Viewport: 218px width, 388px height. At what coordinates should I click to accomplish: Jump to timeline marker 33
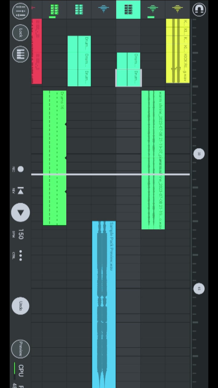(199, 154)
